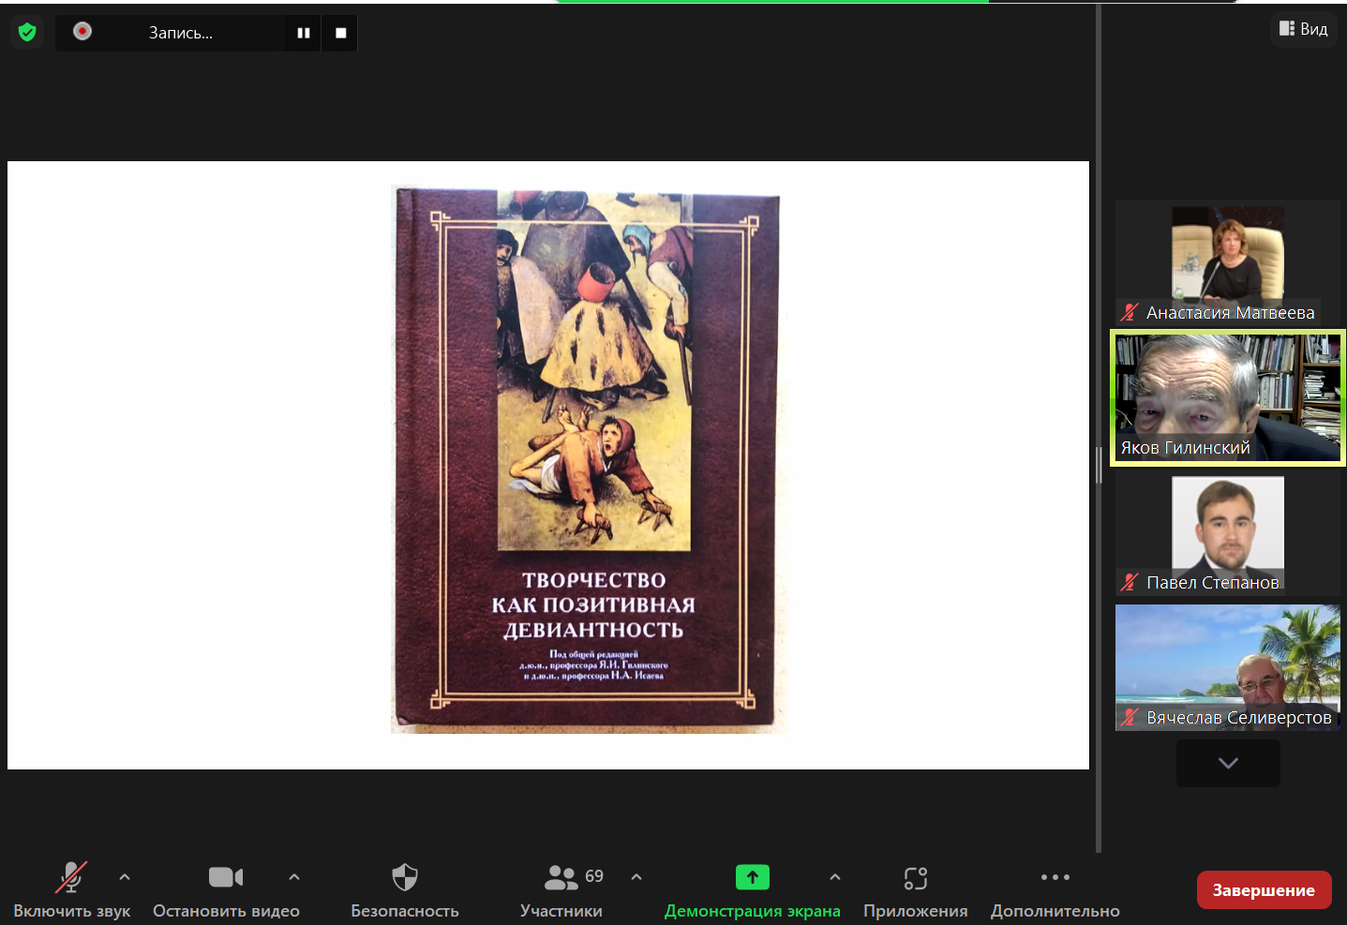Select Вячеслав Селиверстов video thumbnail
The width and height of the screenshot is (1347, 925).
coord(1228,667)
